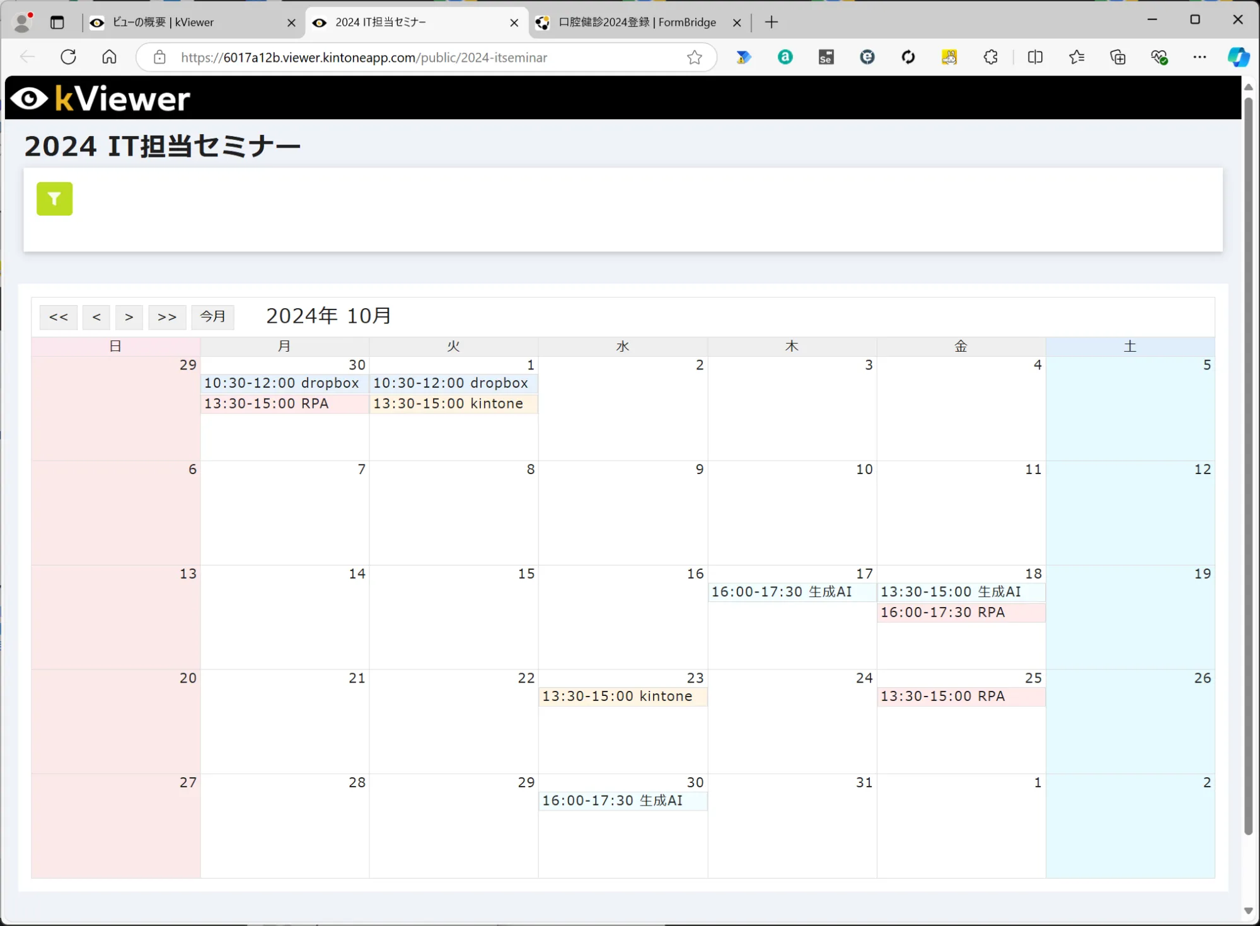
Task: Click the URL address bar
Action: 416,57
